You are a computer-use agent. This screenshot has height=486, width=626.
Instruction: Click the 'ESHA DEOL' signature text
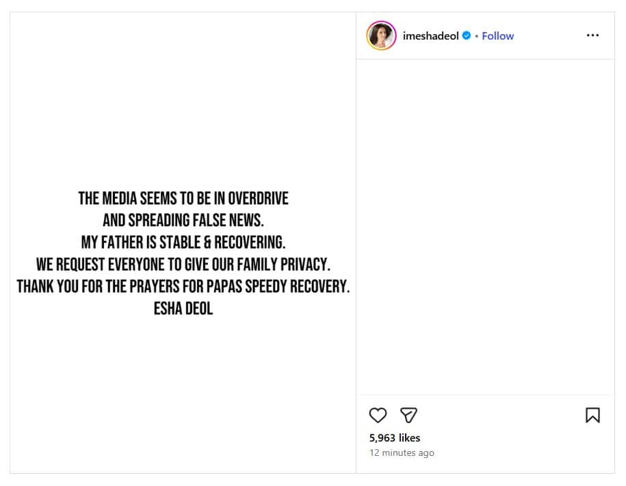pos(183,308)
